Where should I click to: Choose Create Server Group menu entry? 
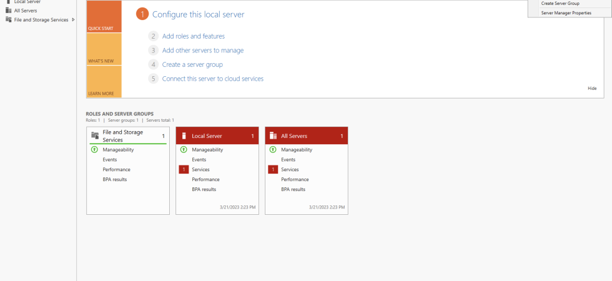coord(560,4)
